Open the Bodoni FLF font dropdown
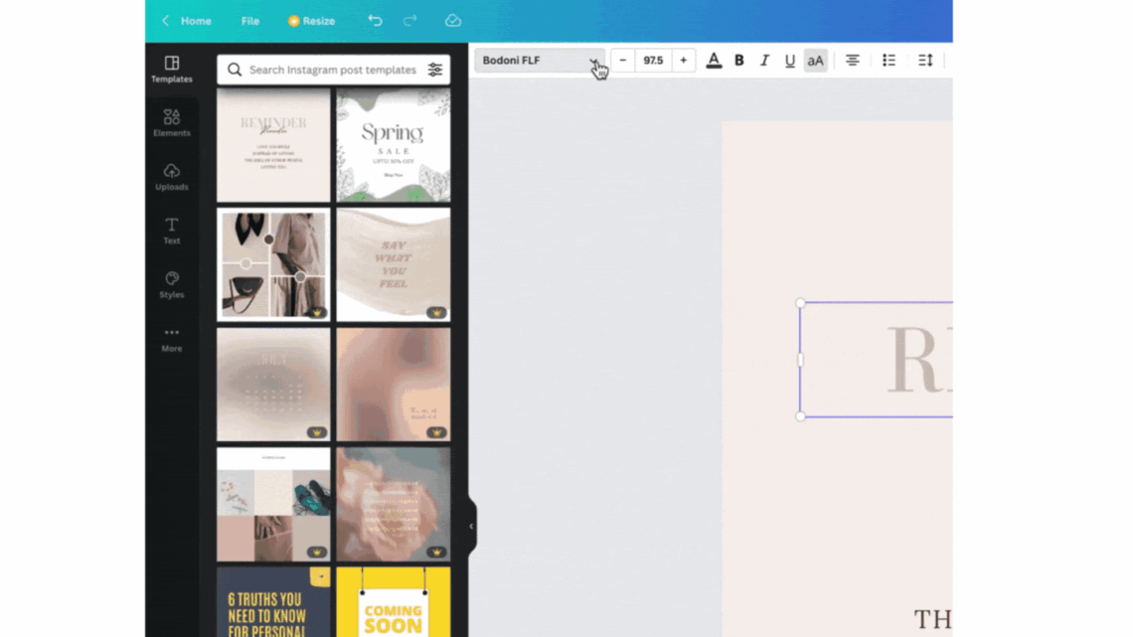 [539, 60]
